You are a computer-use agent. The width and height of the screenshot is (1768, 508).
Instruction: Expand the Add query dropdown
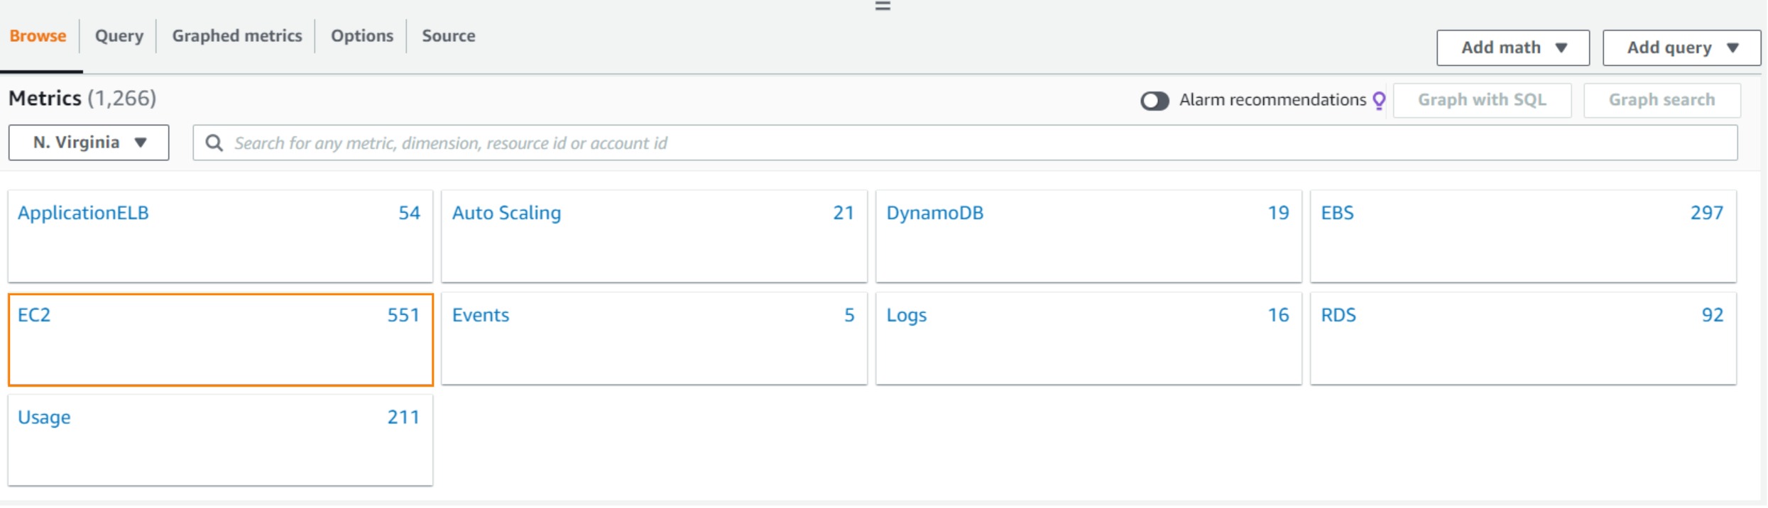1681,48
